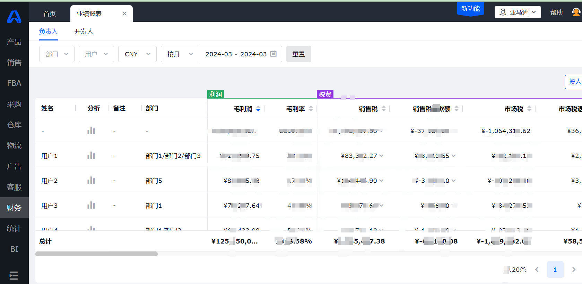This screenshot has width=582, height=284.
Task: Click the table's horizontal scrollbar thumb
Action: pos(96,254)
